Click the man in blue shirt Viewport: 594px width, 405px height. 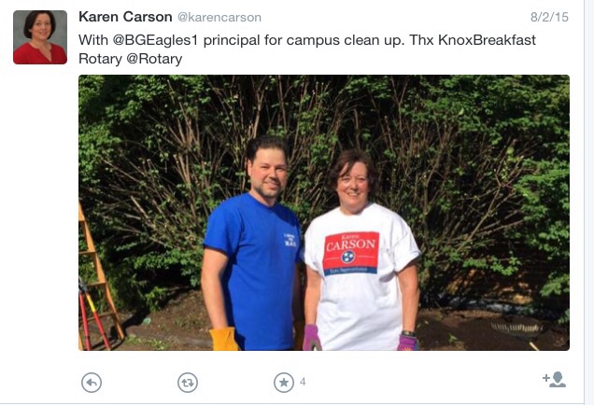point(252,246)
